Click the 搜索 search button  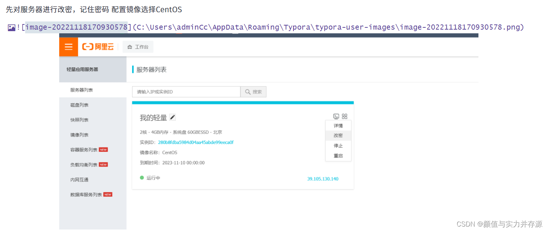tap(253, 92)
